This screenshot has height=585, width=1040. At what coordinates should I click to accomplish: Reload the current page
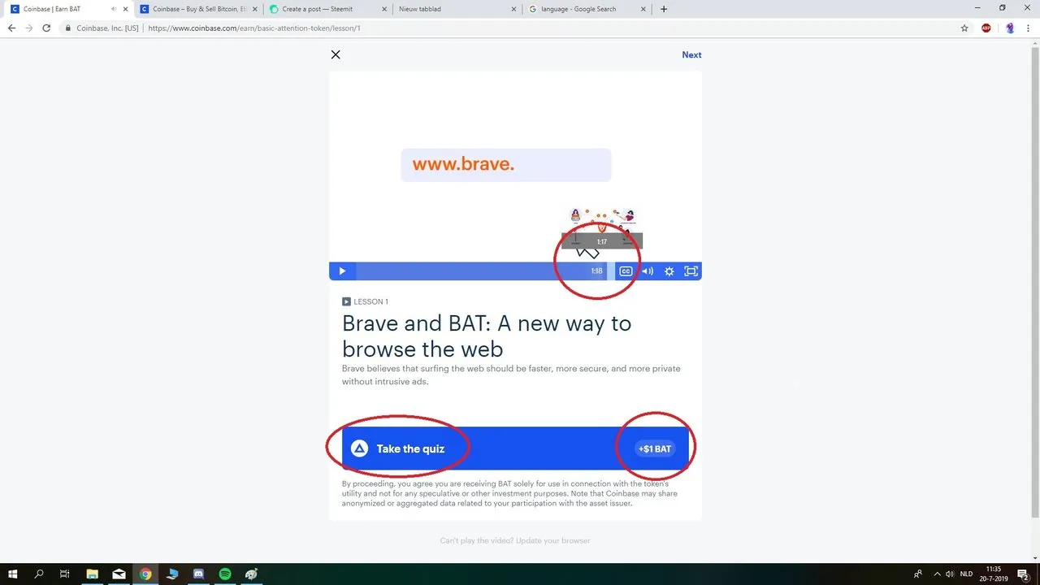coord(47,28)
